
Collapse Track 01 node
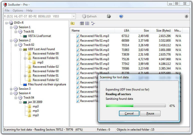click(16, 32)
